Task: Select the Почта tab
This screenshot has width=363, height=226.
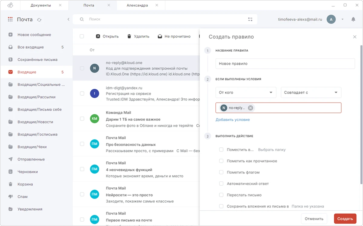Action: click(89, 5)
